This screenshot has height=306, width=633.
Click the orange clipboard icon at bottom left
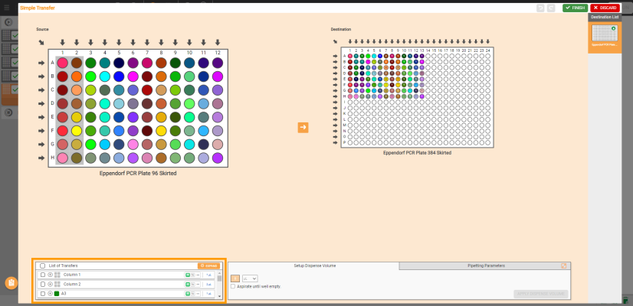point(11,283)
